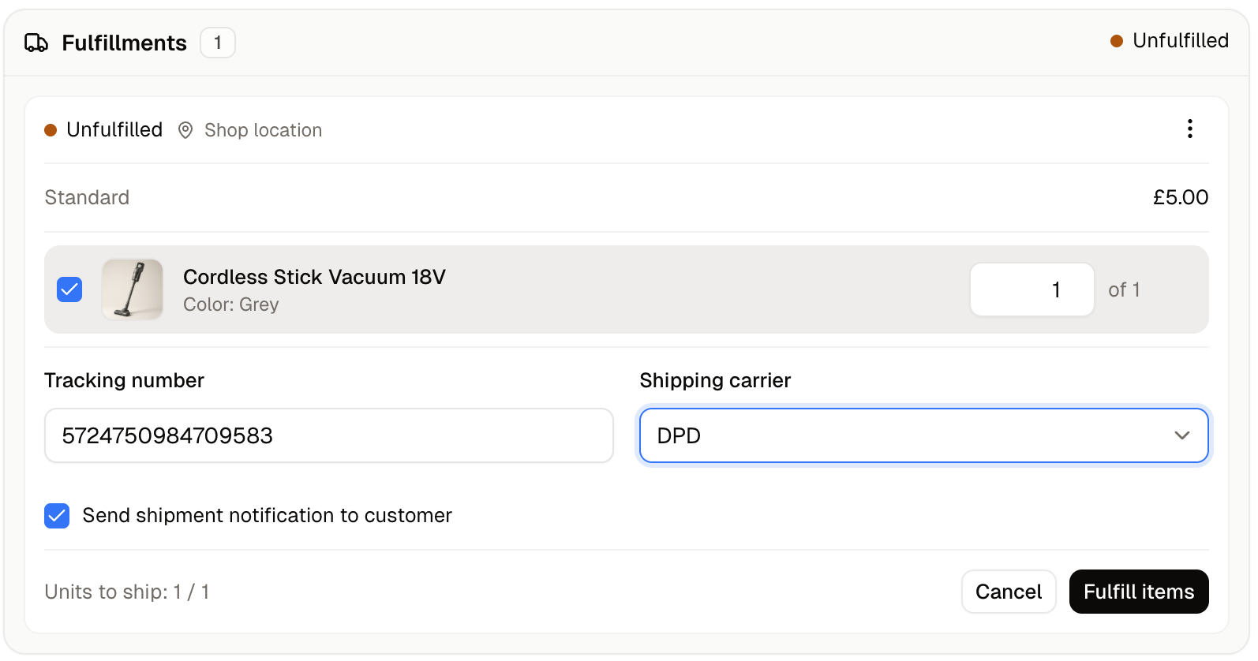This screenshot has width=1258, height=661.
Task: Click the Cordless Stick Vacuum 18V title
Action: 314,277
